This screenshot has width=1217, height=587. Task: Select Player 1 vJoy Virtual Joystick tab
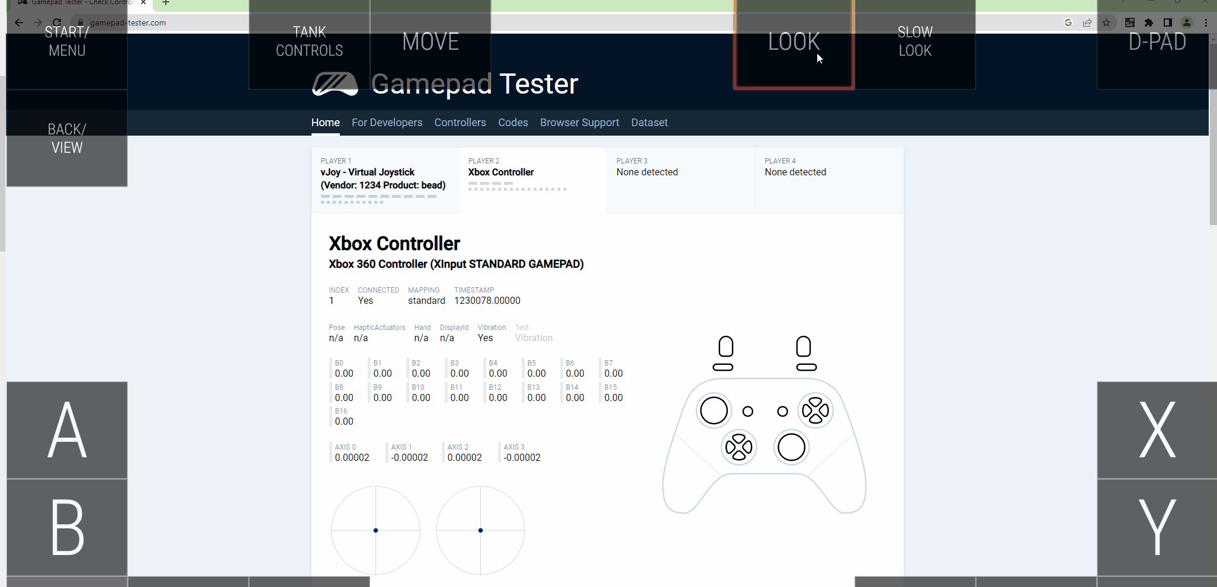pos(386,180)
